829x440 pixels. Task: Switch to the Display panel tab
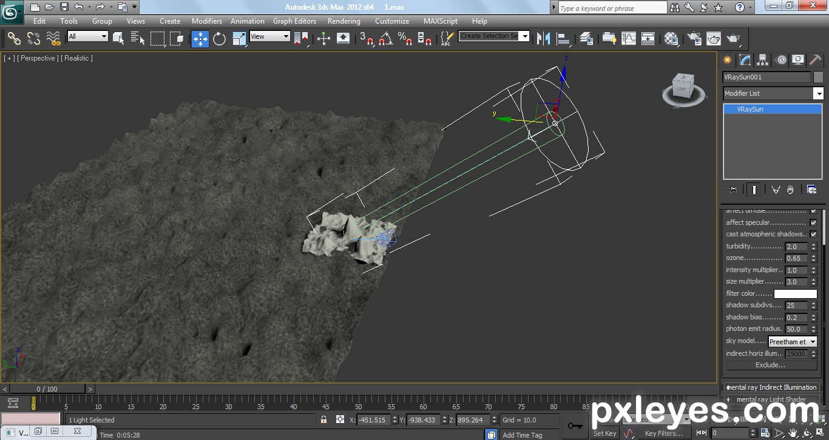[x=798, y=60]
